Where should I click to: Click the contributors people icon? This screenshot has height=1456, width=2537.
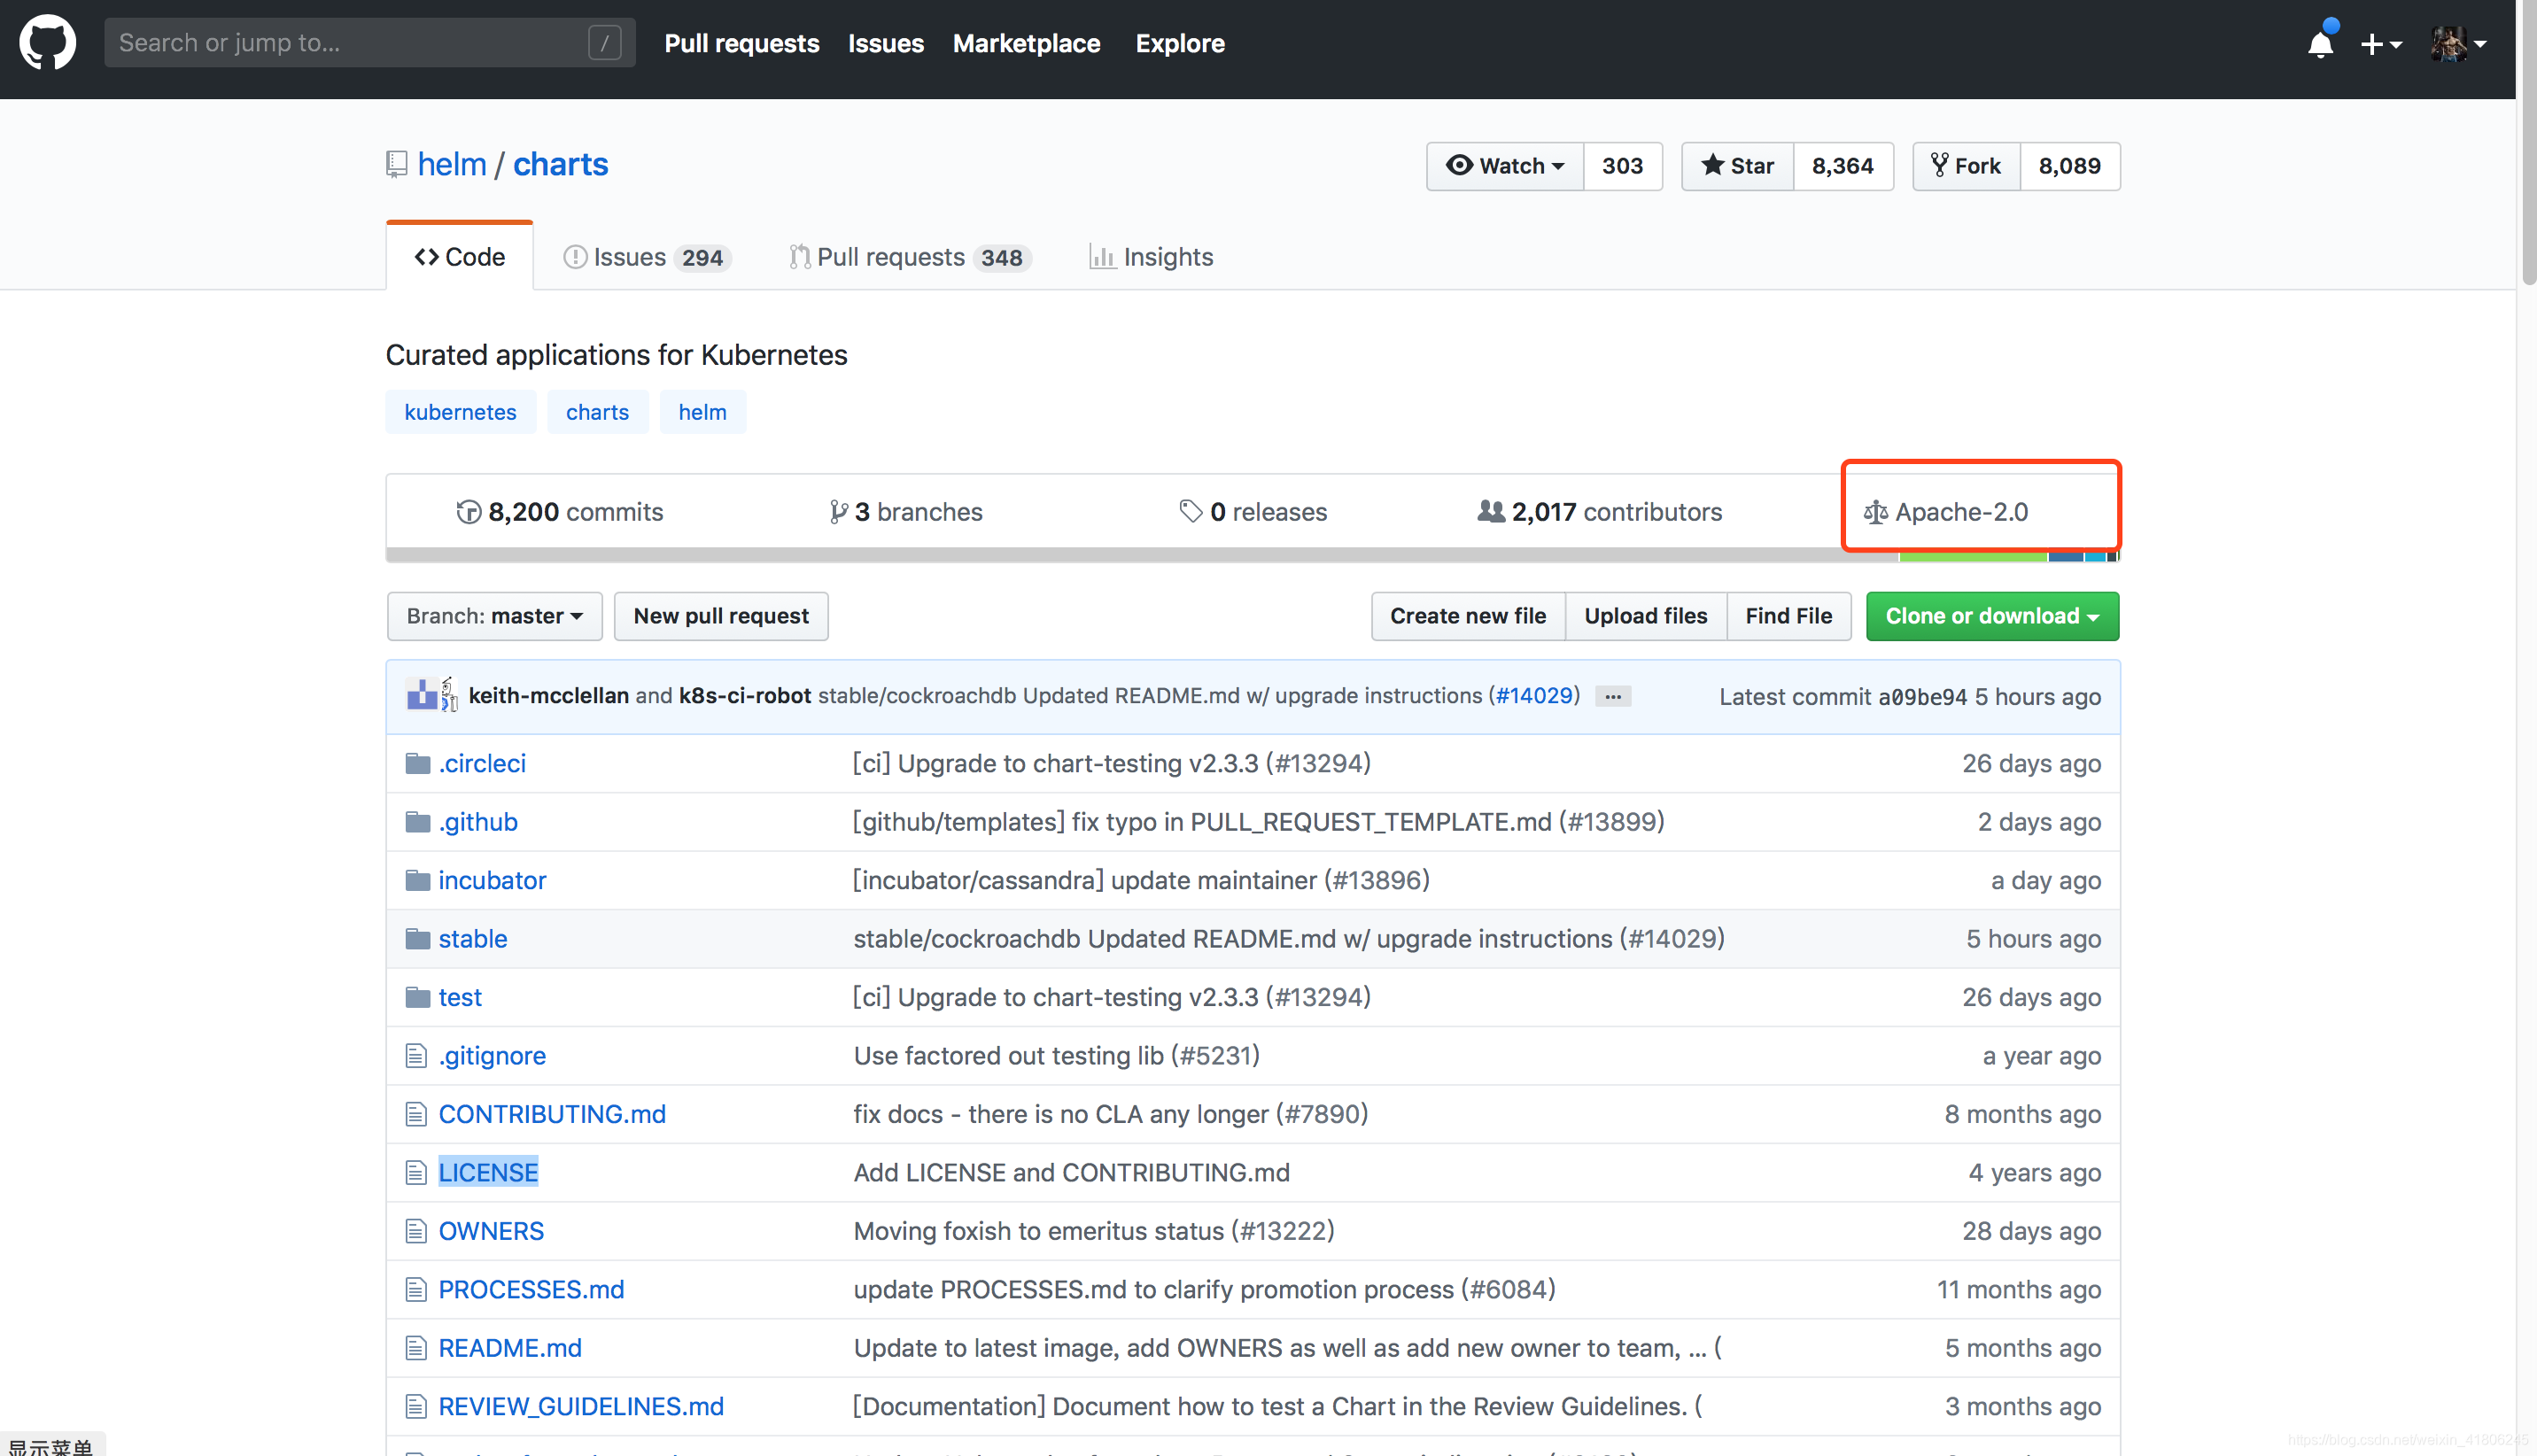[x=1491, y=512]
